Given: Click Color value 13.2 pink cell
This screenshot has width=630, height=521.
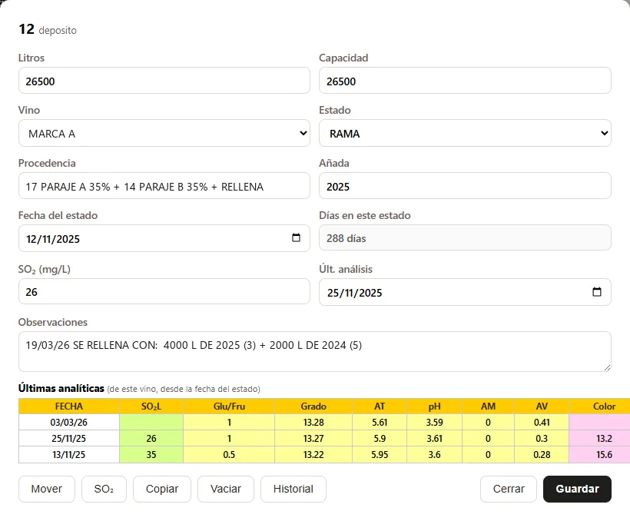Looking at the screenshot, I should pyautogui.click(x=600, y=438).
